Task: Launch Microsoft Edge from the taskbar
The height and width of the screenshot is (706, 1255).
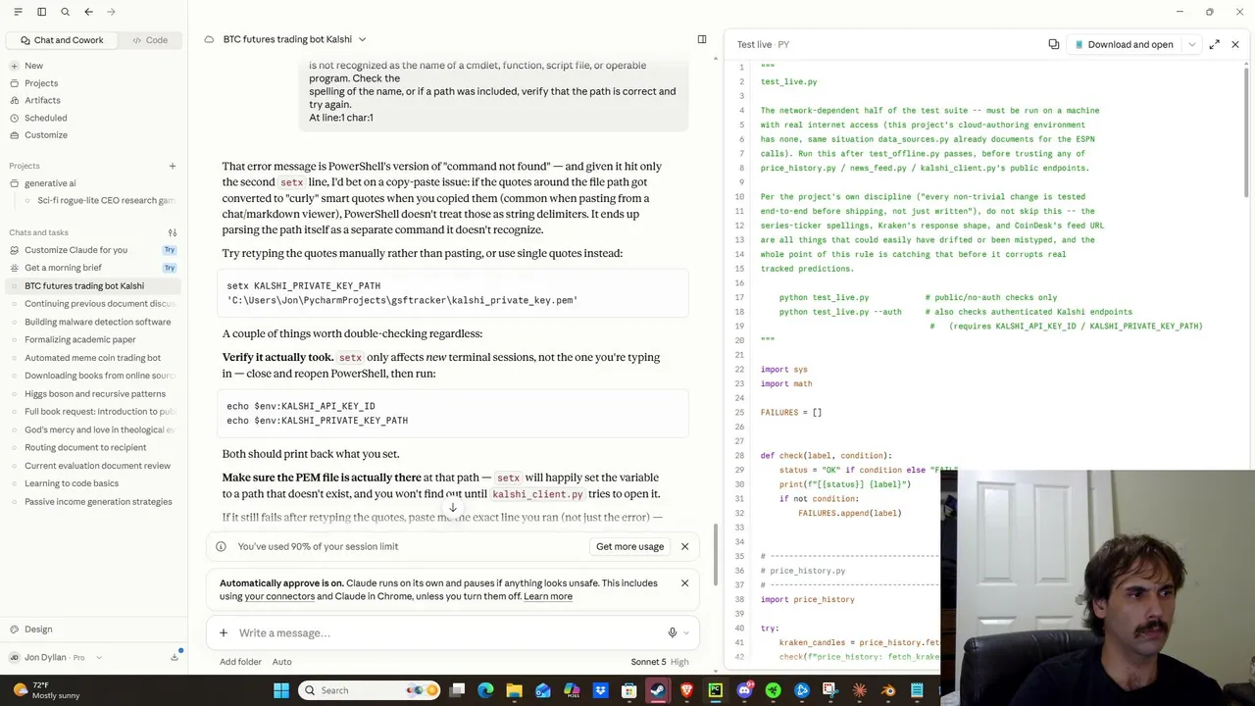Action: [x=485, y=690]
